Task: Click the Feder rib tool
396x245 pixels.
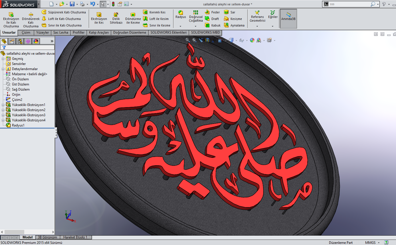Action: coord(213,12)
